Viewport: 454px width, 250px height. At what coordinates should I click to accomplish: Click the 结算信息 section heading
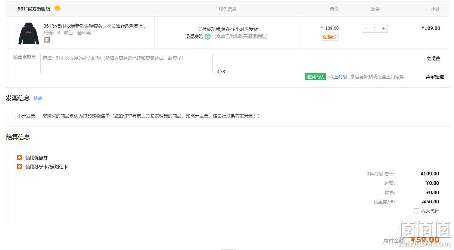18,137
